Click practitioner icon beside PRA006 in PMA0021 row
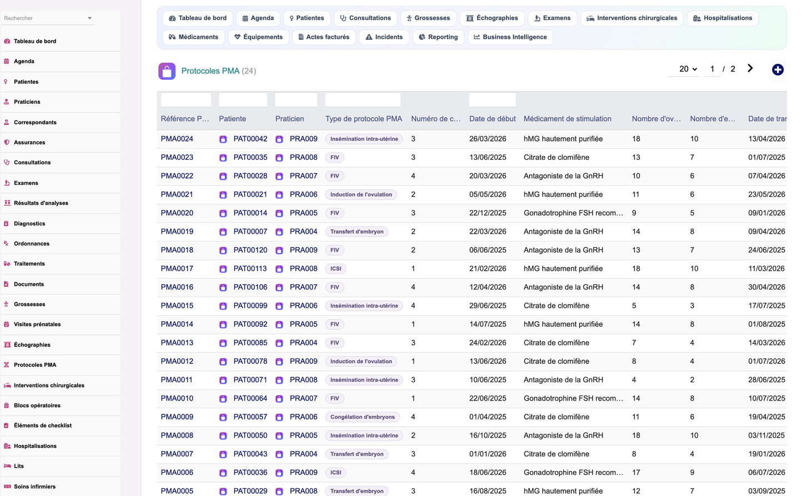 tap(279, 195)
